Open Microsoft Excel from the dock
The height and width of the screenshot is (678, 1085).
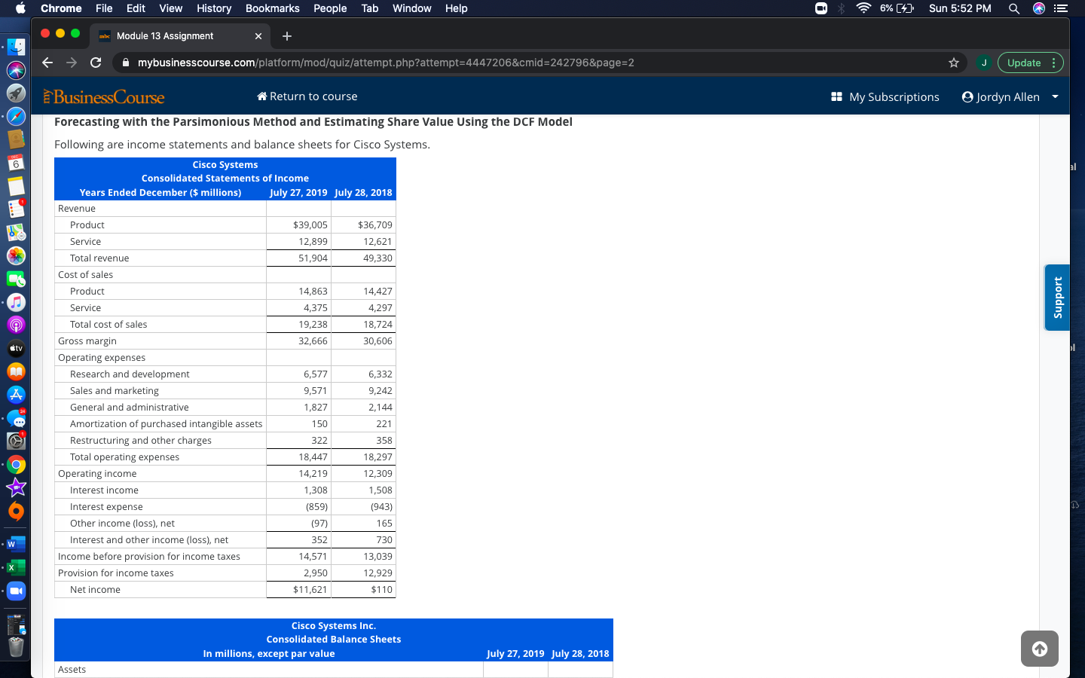(x=16, y=567)
